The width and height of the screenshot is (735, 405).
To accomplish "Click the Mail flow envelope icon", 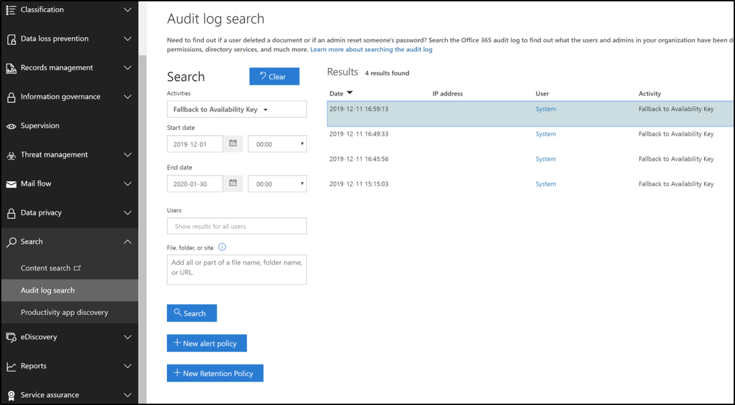I will [x=11, y=184].
